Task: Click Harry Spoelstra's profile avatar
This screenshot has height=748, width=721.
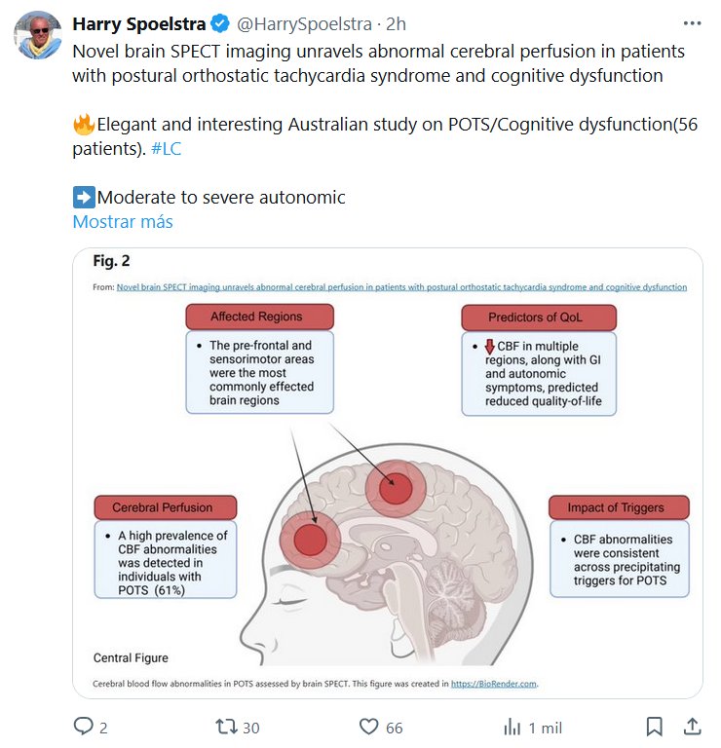Action: coord(37,36)
